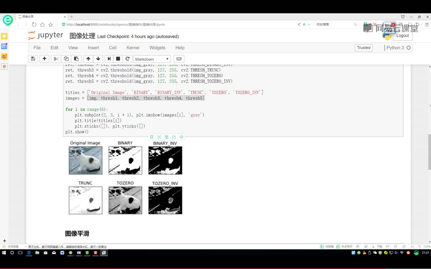Click the share icon beside the address bar

[x=299, y=24]
